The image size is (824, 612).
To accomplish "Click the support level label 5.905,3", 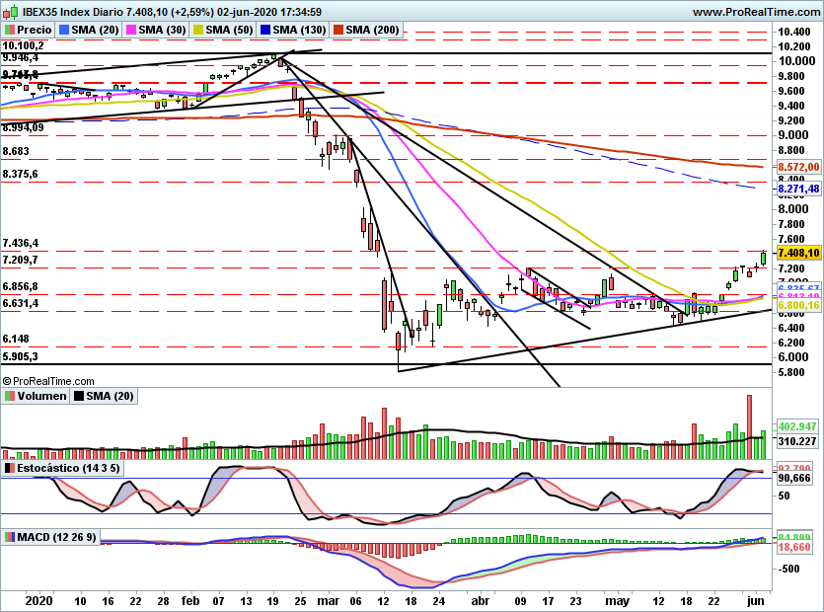I will 21,356.
